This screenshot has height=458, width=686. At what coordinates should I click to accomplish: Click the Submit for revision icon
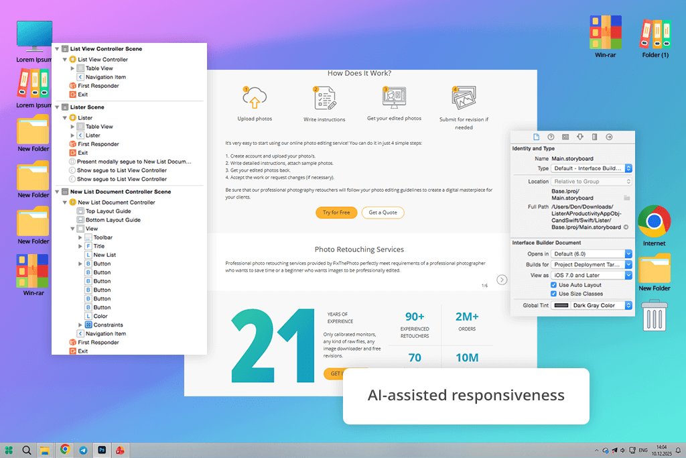(x=464, y=98)
